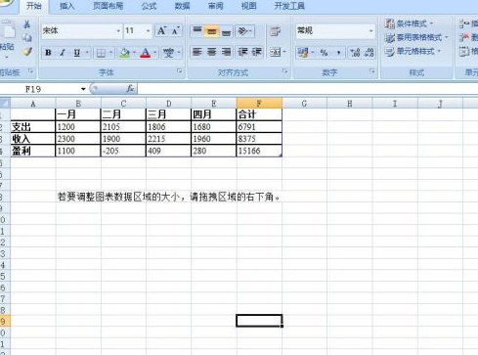The image size is (478, 355).
Task: Apply red font color A
Action: coord(146,53)
